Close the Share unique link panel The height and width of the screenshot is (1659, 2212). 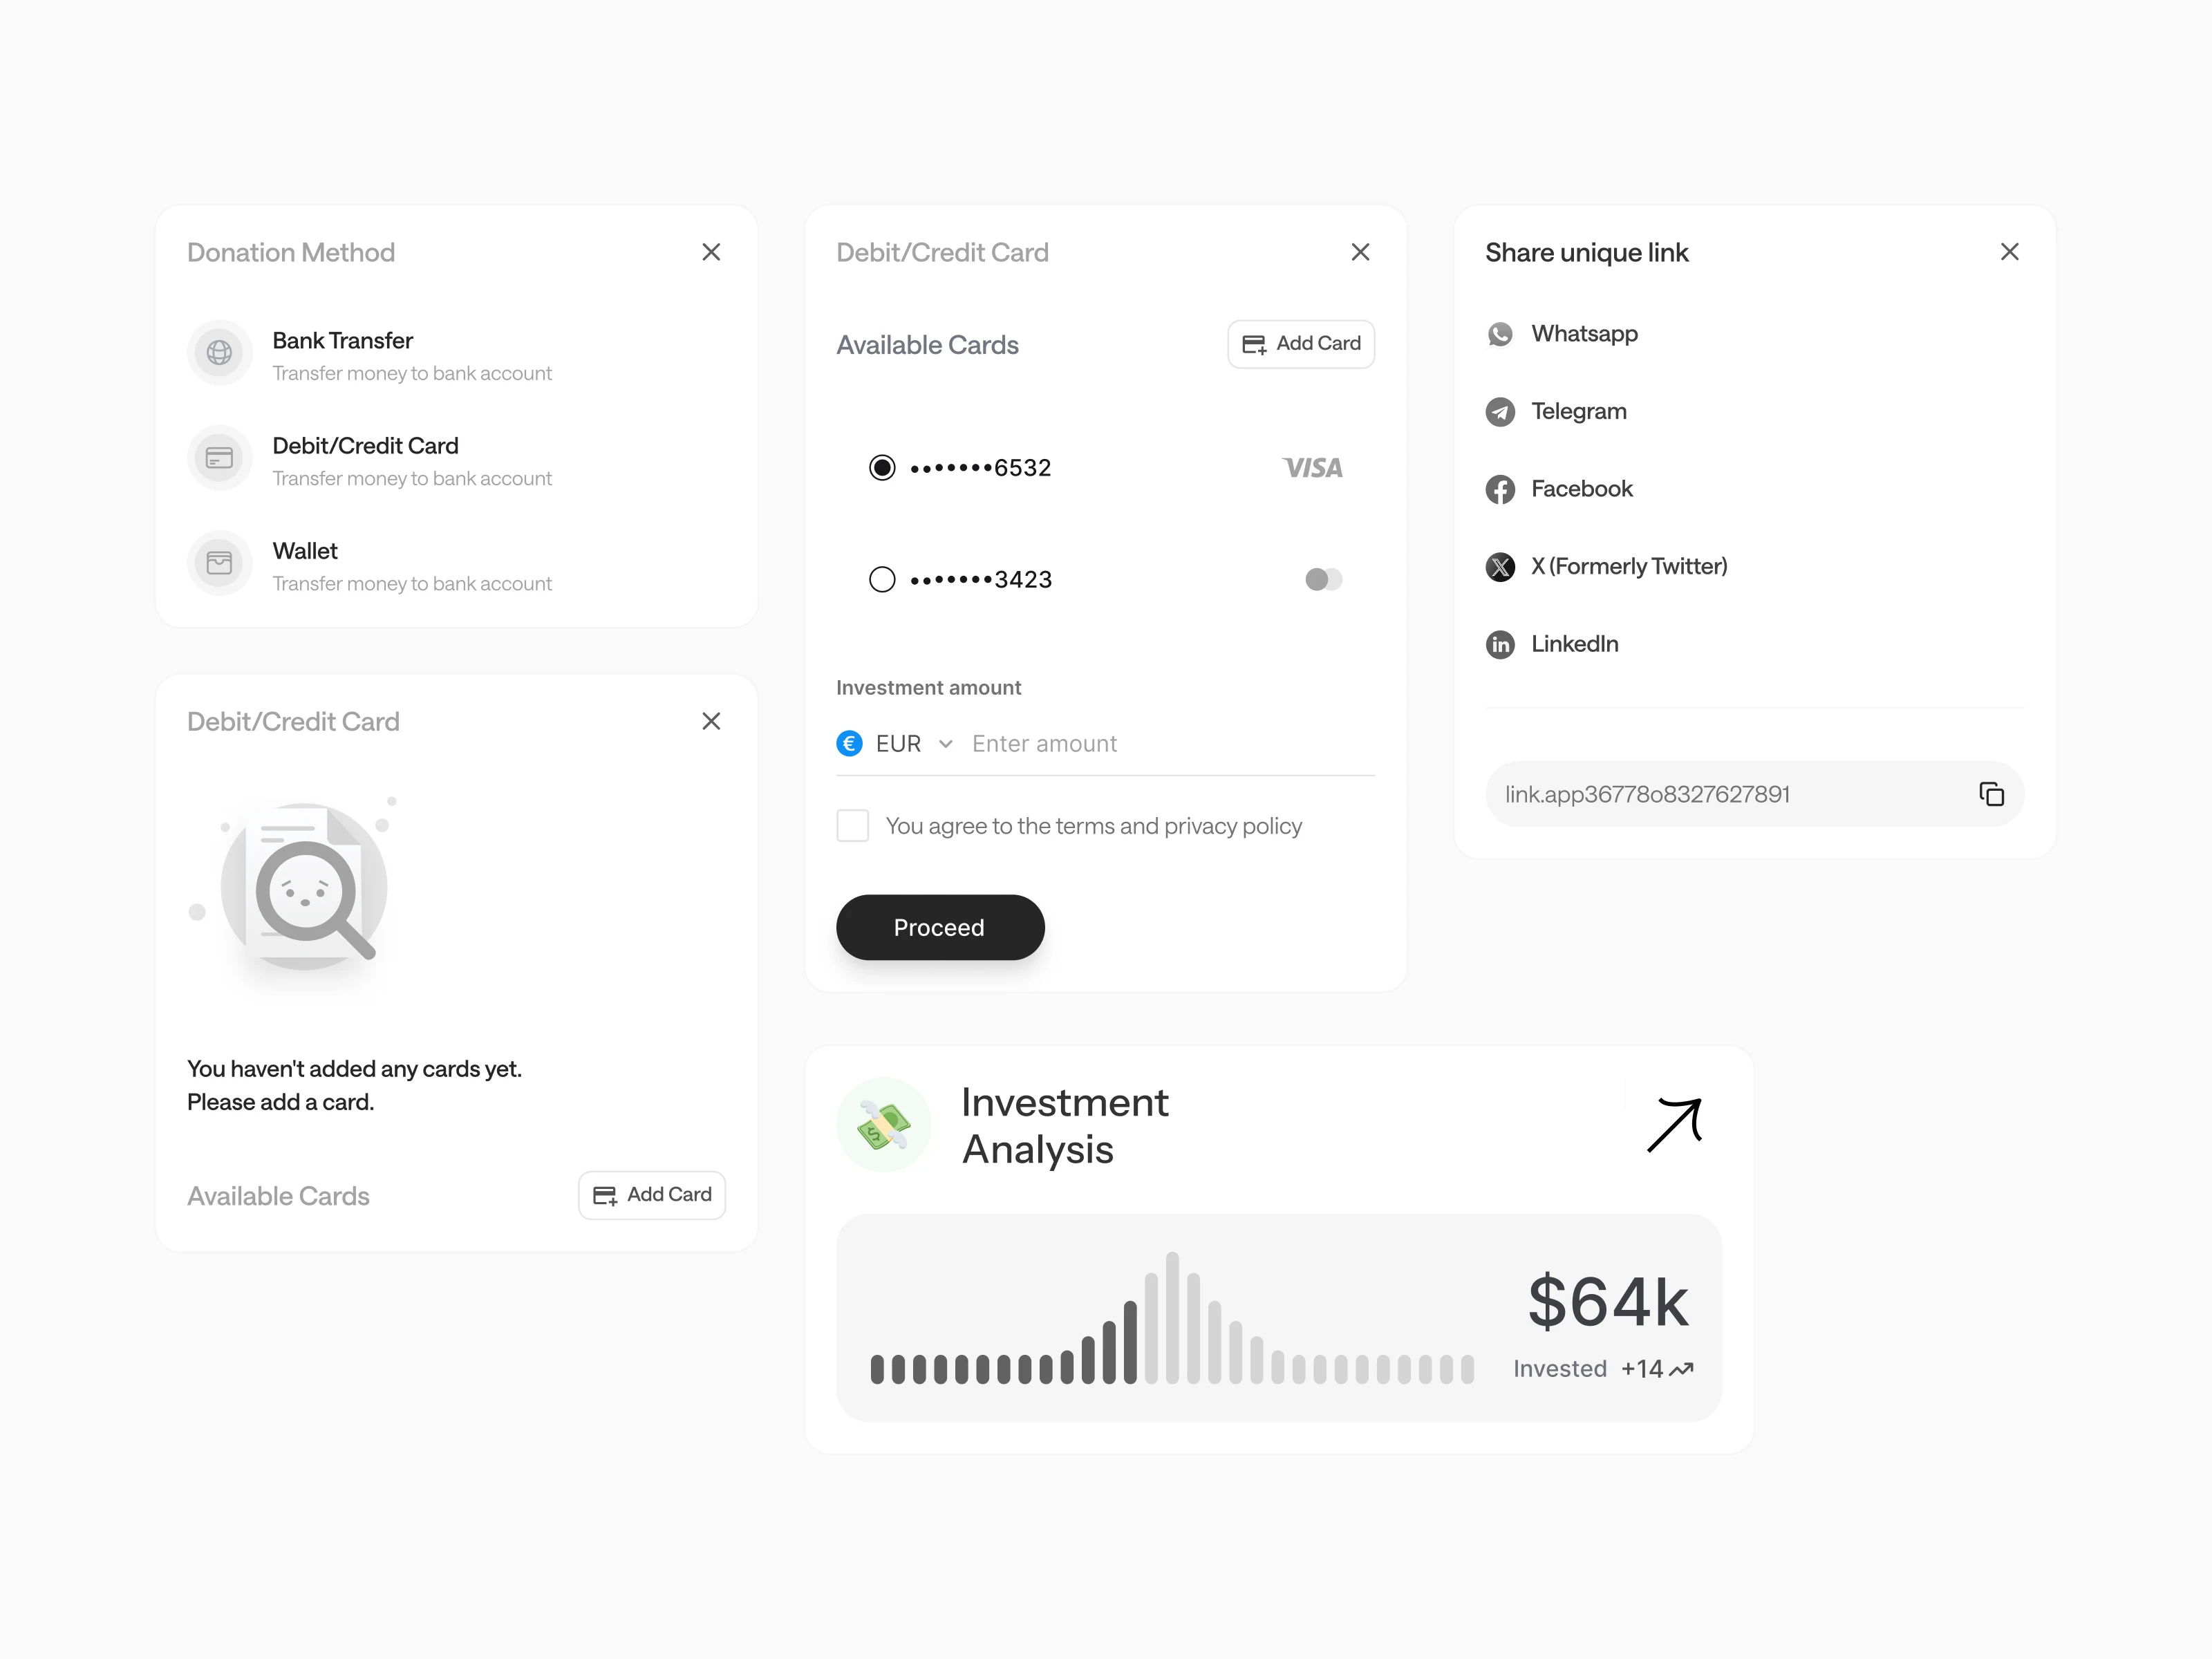click(2009, 252)
